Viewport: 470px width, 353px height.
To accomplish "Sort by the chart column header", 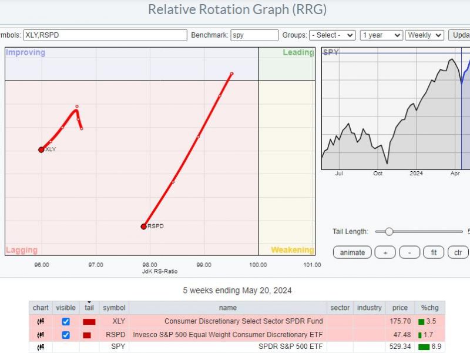I will coord(41,308).
